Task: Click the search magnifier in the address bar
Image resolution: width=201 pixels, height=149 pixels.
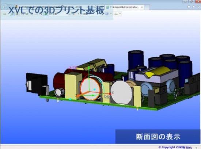Action: [96, 7]
